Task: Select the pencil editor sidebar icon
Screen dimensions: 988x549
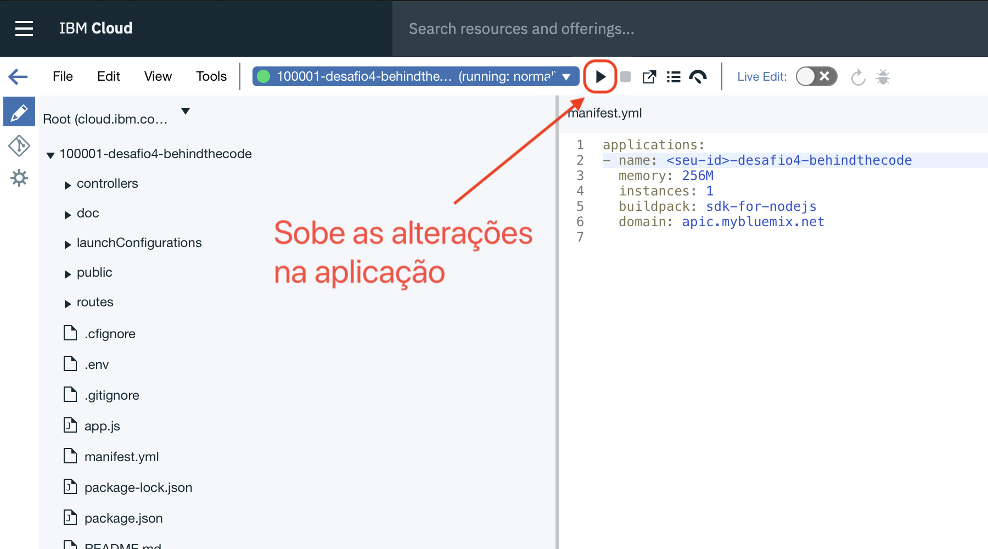Action: tap(19, 112)
